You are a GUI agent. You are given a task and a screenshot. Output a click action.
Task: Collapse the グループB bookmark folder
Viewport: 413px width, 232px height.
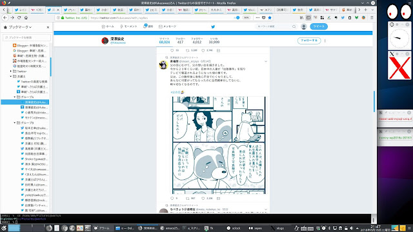(15, 123)
